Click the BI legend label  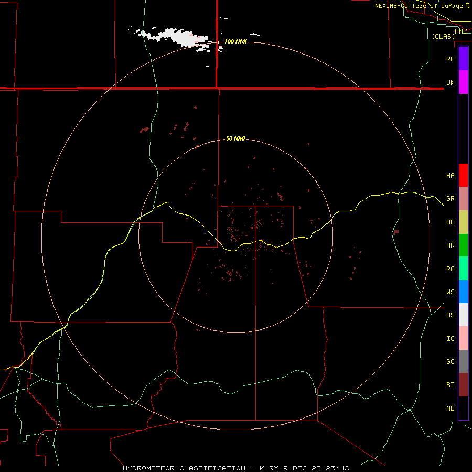[450, 385]
